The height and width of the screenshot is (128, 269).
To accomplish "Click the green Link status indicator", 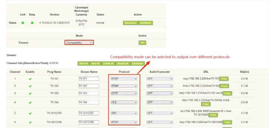I will click(23, 23).
